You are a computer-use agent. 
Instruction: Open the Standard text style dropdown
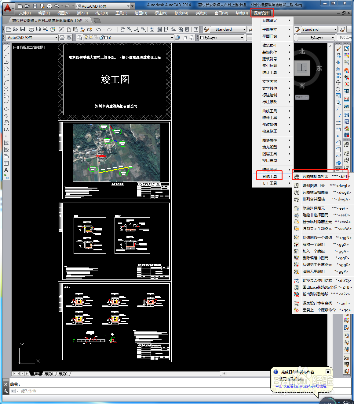(228, 29)
